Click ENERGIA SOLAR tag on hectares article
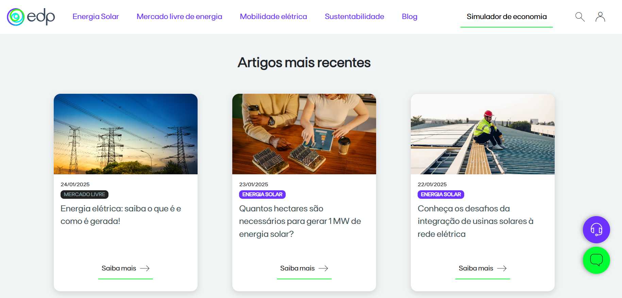 (262, 194)
